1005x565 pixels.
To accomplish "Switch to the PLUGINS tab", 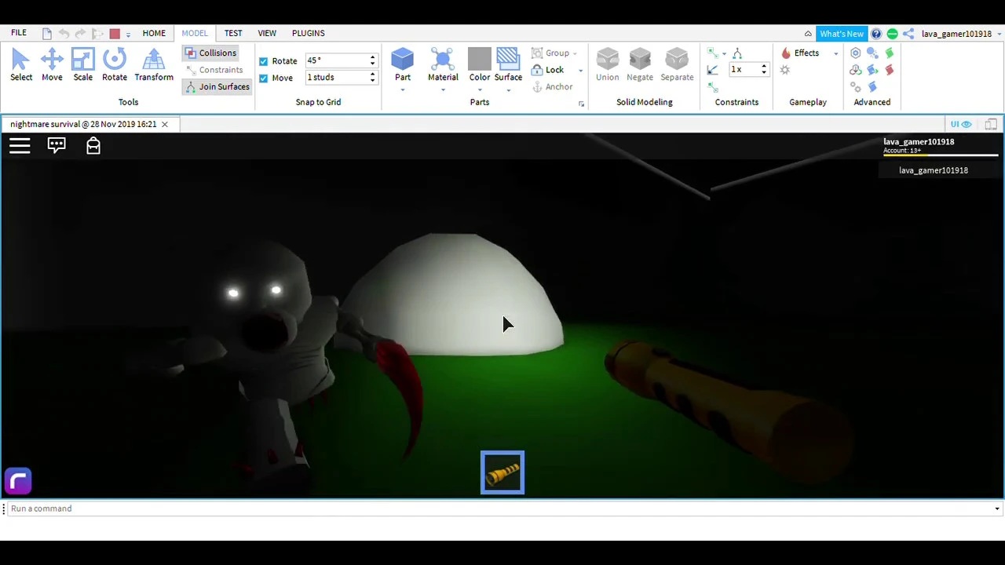I will pos(309,33).
